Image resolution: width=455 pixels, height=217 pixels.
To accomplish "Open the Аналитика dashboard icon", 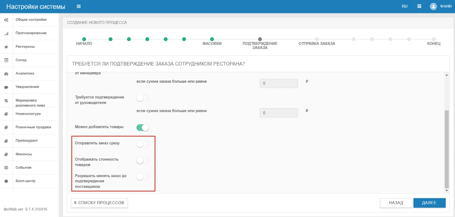I will [6, 73].
